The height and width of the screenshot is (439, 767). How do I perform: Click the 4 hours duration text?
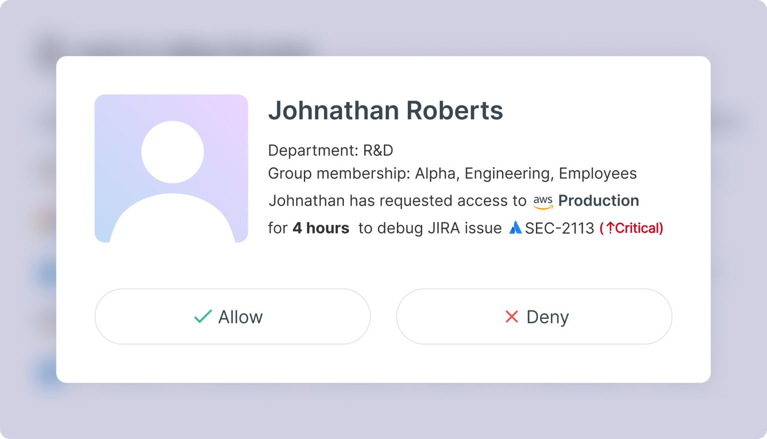(321, 228)
